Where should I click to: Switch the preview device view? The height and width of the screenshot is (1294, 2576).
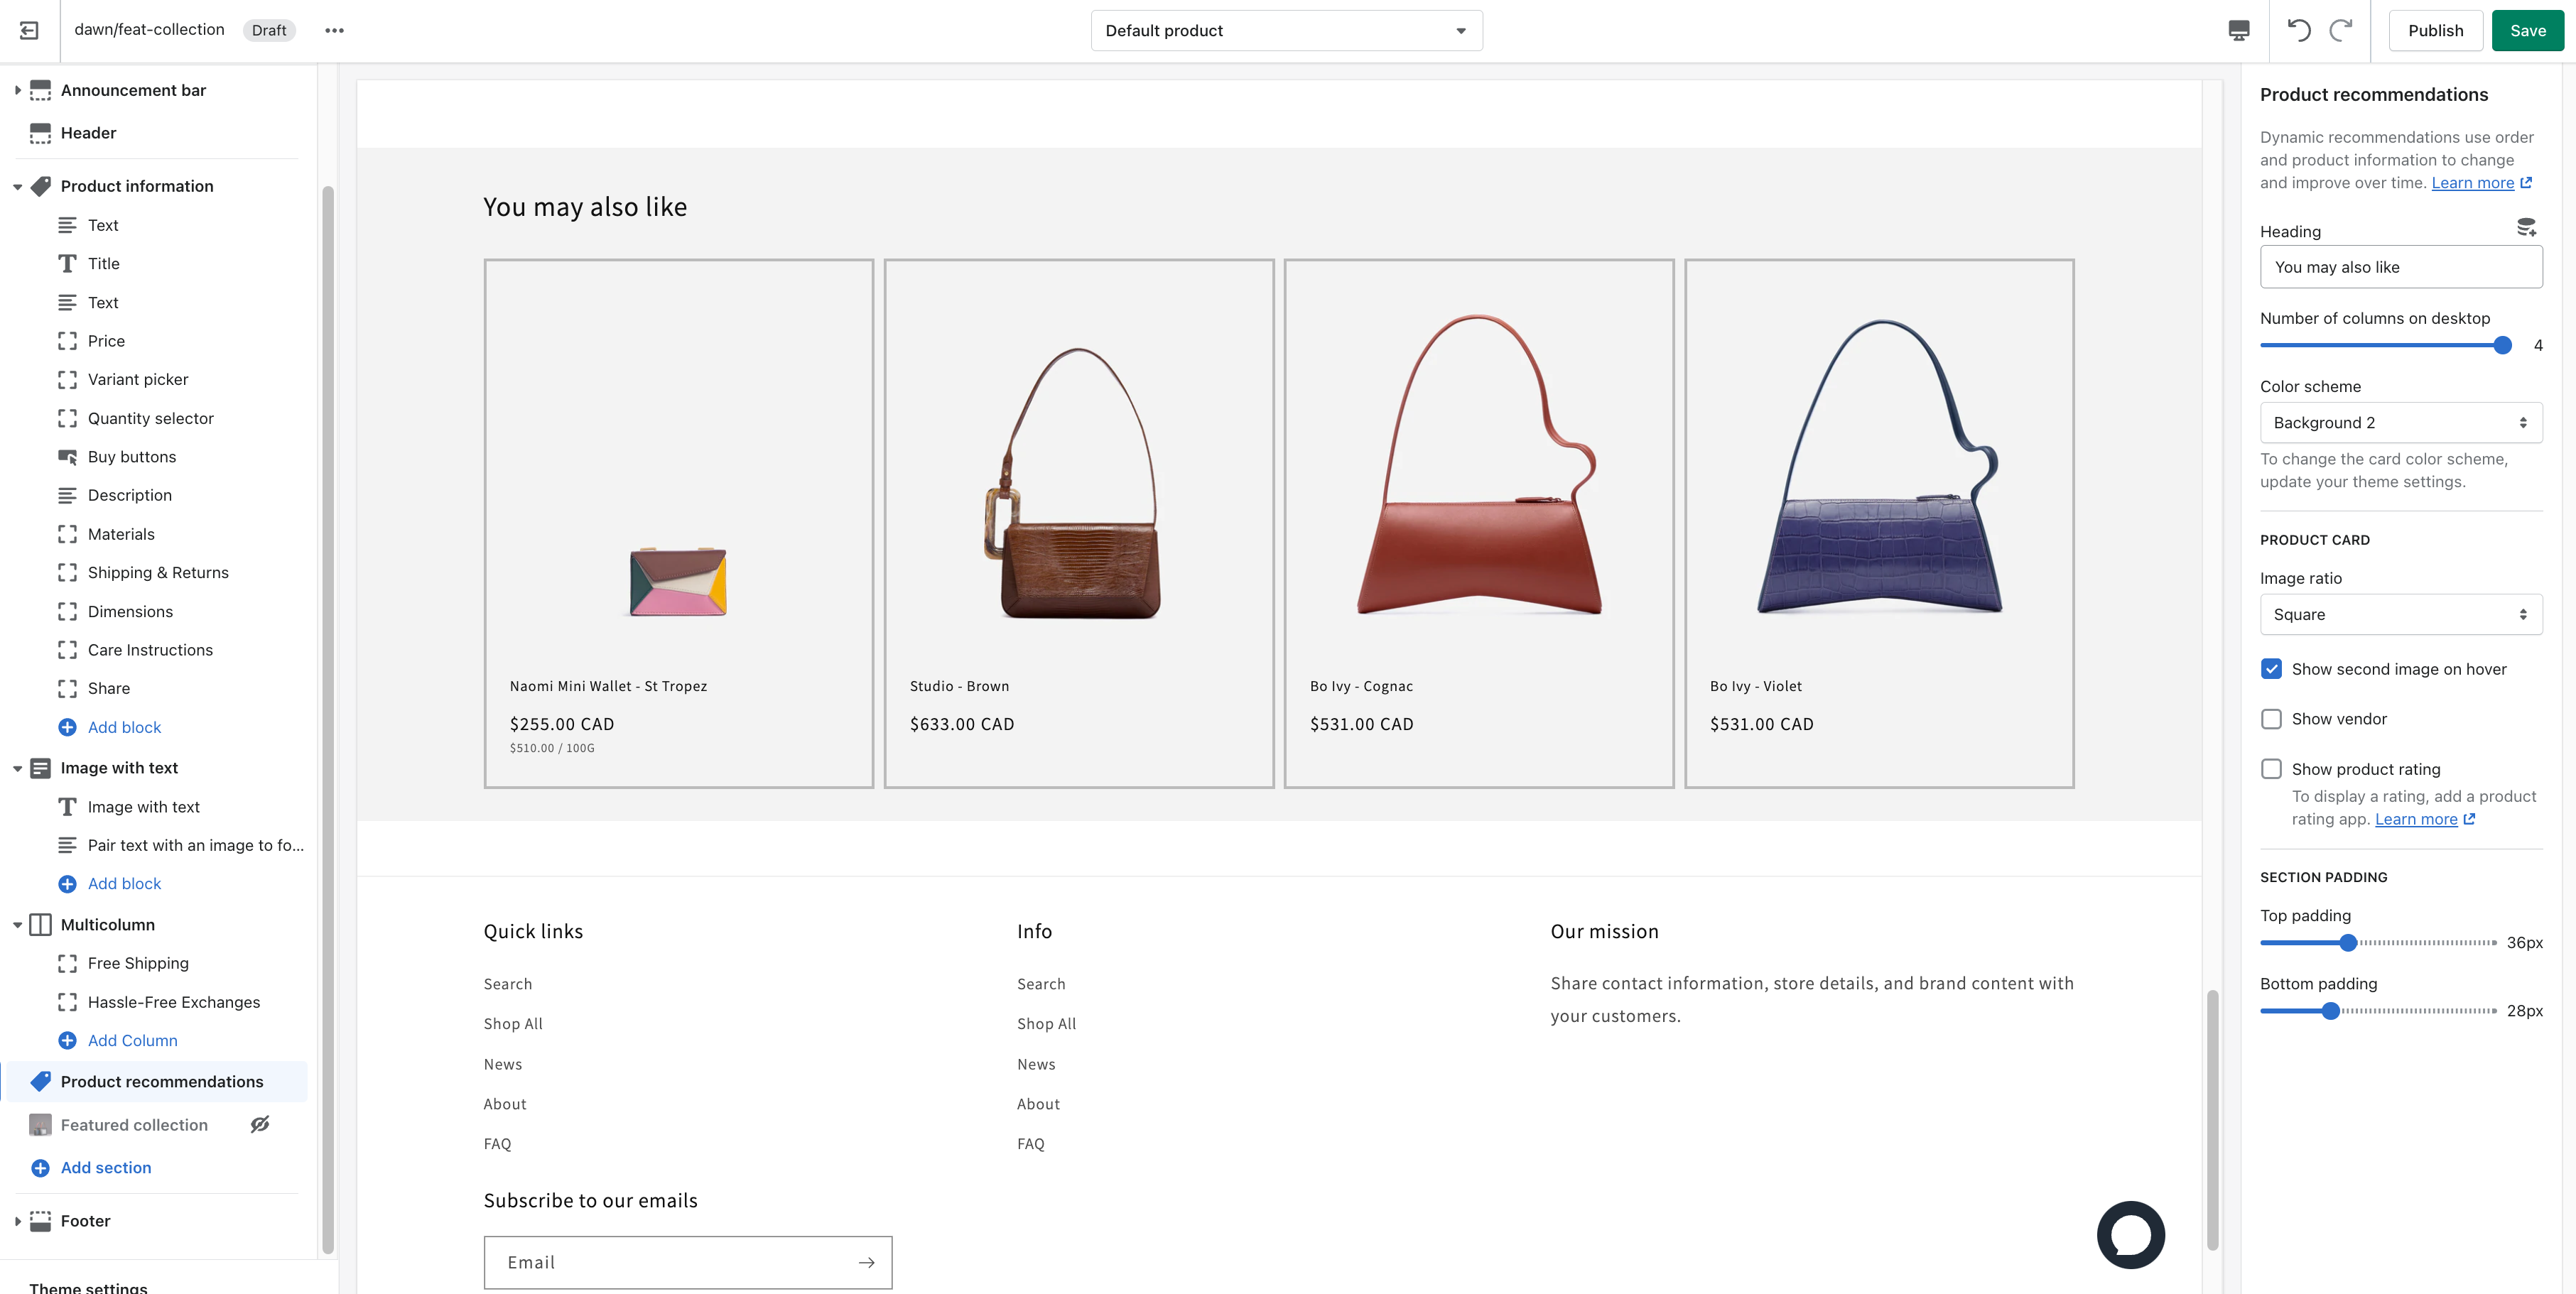[x=2238, y=30]
